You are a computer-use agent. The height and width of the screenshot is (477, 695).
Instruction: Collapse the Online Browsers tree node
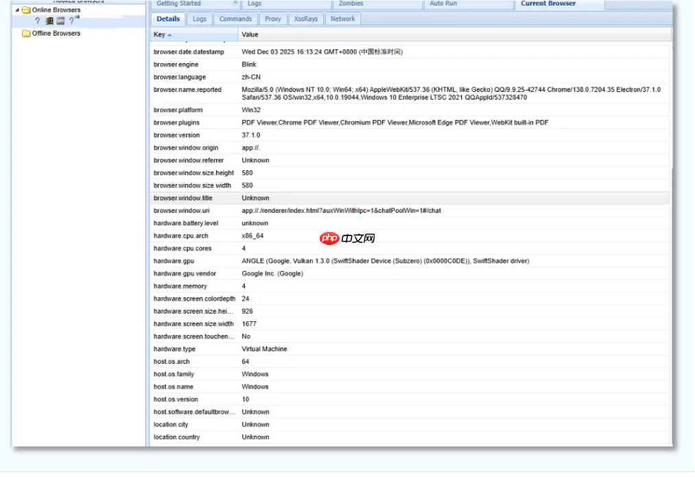[17, 10]
